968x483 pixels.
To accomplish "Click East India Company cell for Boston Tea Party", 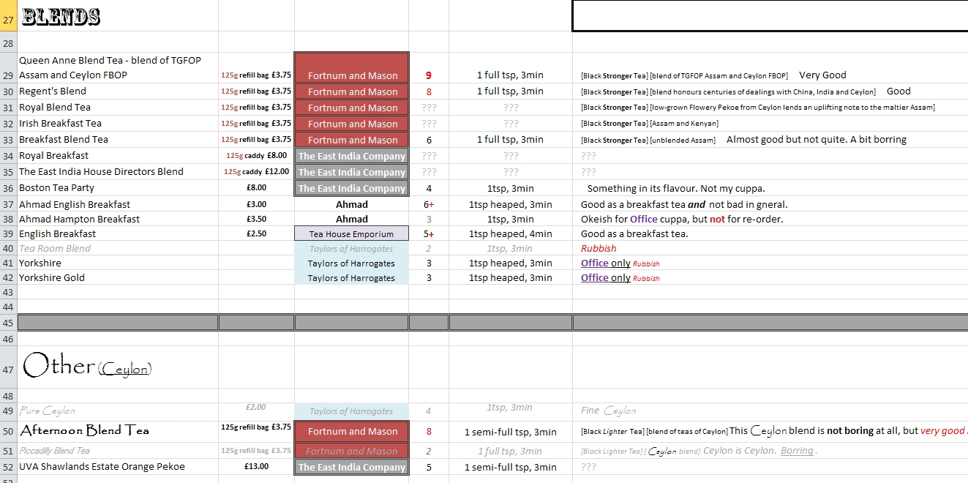I will coord(352,188).
